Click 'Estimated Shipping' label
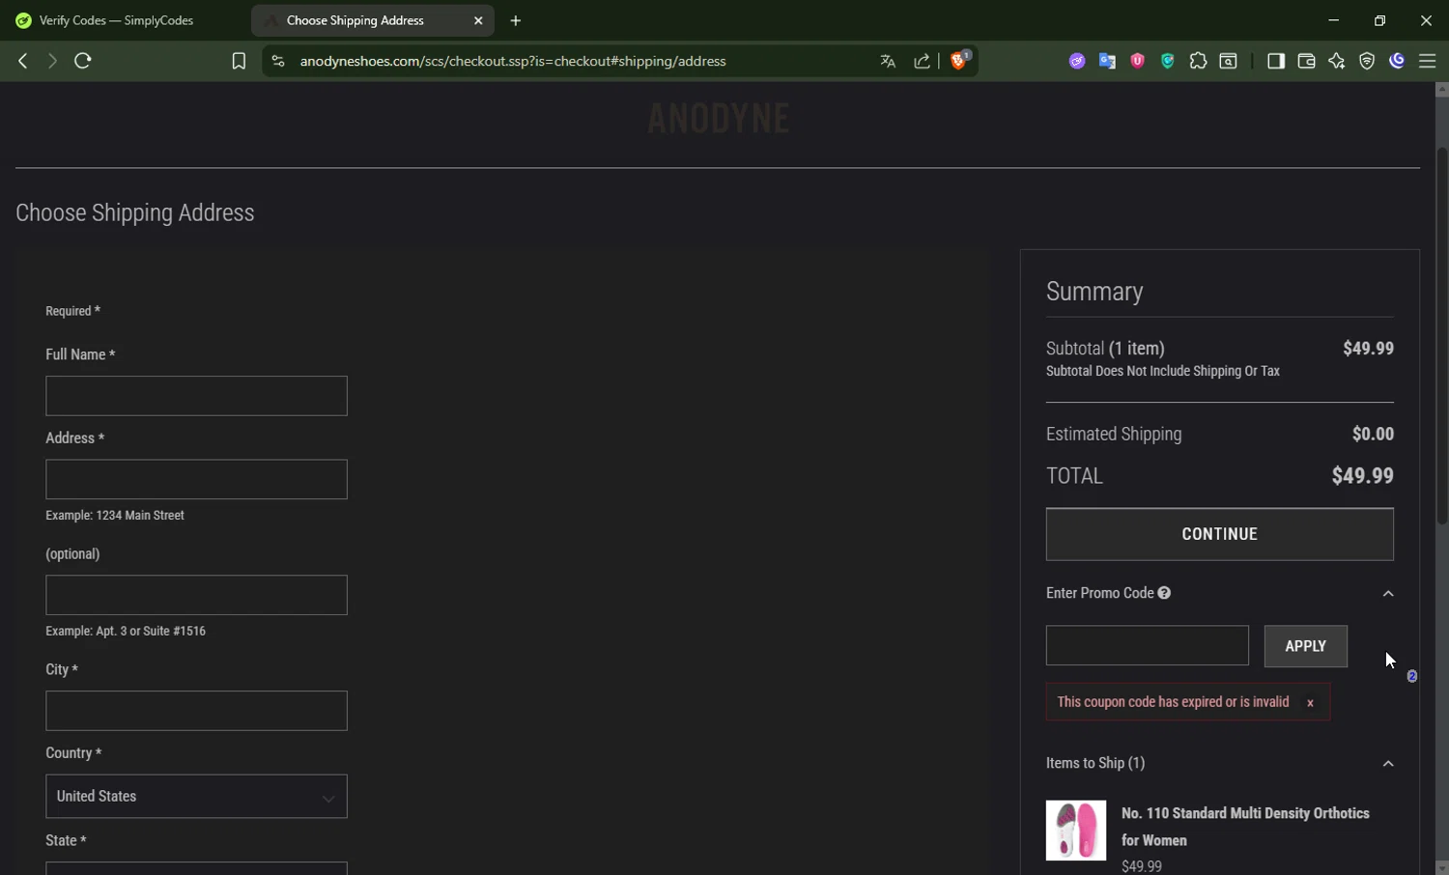The height and width of the screenshot is (875, 1449). pyautogui.click(x=1114, y=435)
